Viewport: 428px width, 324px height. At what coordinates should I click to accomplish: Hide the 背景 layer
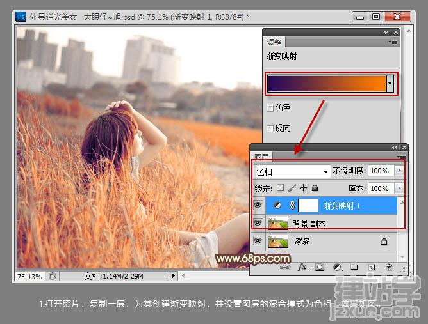(x=258, y=241)
